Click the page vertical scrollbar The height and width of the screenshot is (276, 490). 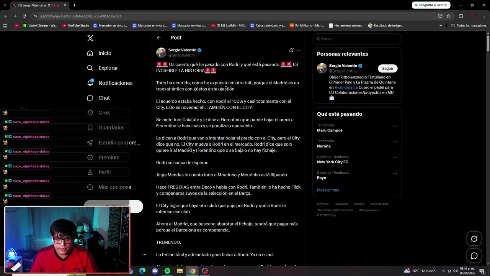click(488, 43)
